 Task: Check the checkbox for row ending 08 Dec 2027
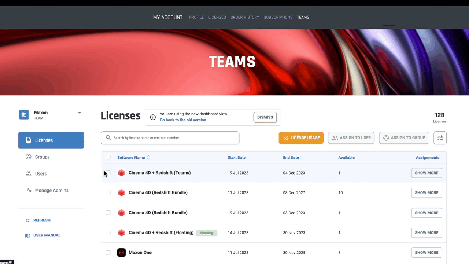[108, 193]
